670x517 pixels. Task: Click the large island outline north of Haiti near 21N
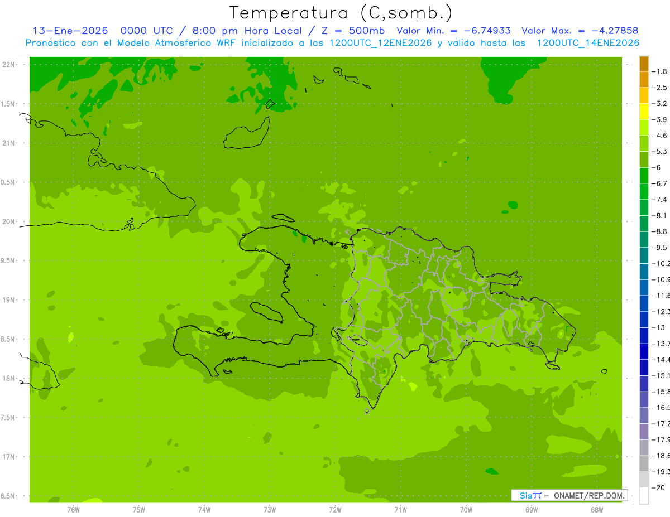click(x=246, y=133)
